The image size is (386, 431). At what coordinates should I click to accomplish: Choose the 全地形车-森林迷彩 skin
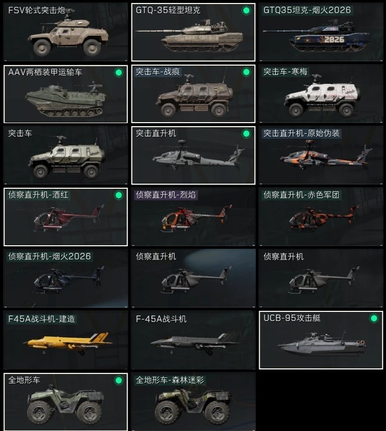(x=193, y=402)
